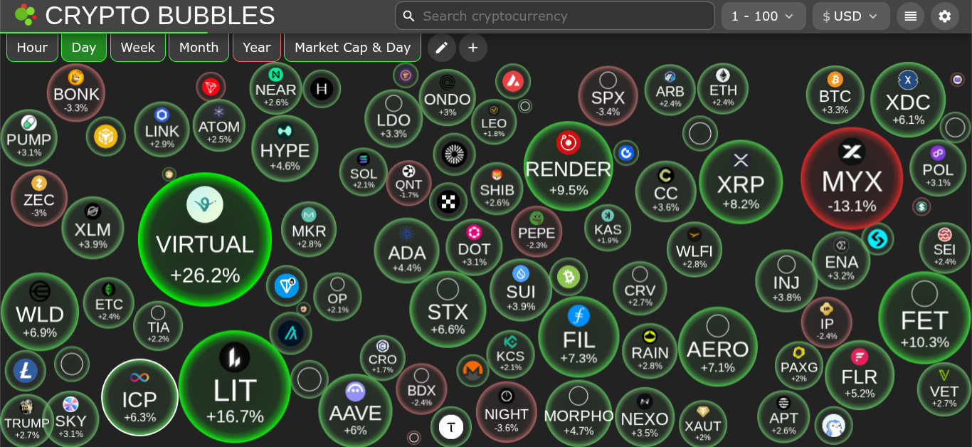
Task: Open the RENDER bubble
Action: pos(568,166)
